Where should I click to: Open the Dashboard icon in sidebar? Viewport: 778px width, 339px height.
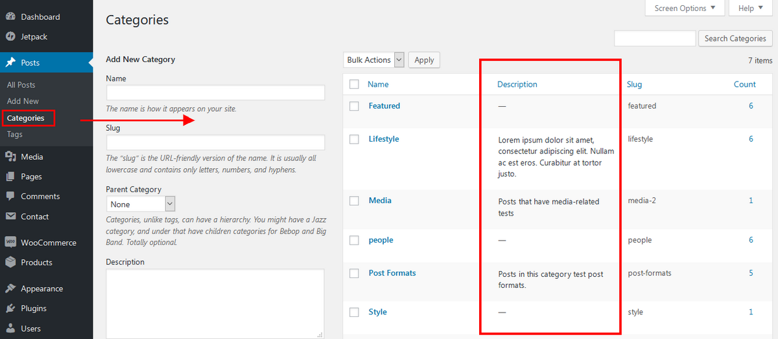10,17
